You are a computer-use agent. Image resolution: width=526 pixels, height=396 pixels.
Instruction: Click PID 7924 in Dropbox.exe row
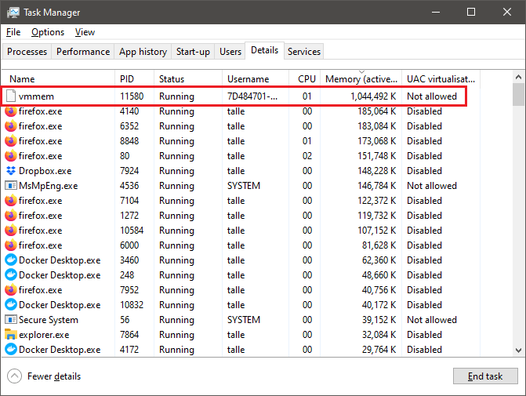(129, 171)
